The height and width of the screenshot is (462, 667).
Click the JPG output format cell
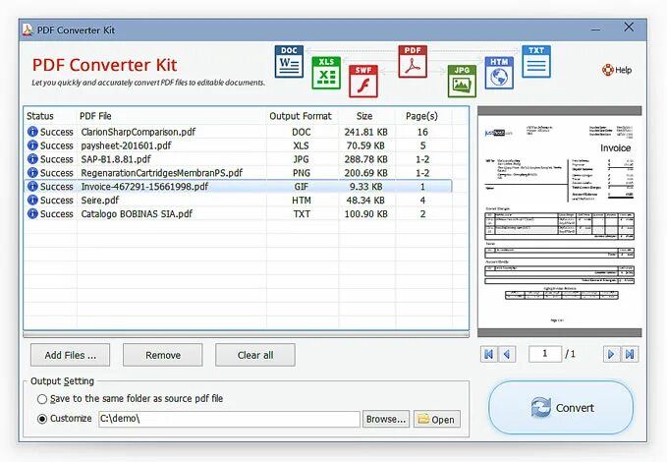pos(302,159)
